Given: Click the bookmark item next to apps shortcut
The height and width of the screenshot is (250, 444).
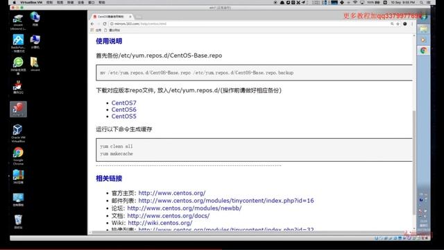Looking at the screenshot, I should (112, 30).
